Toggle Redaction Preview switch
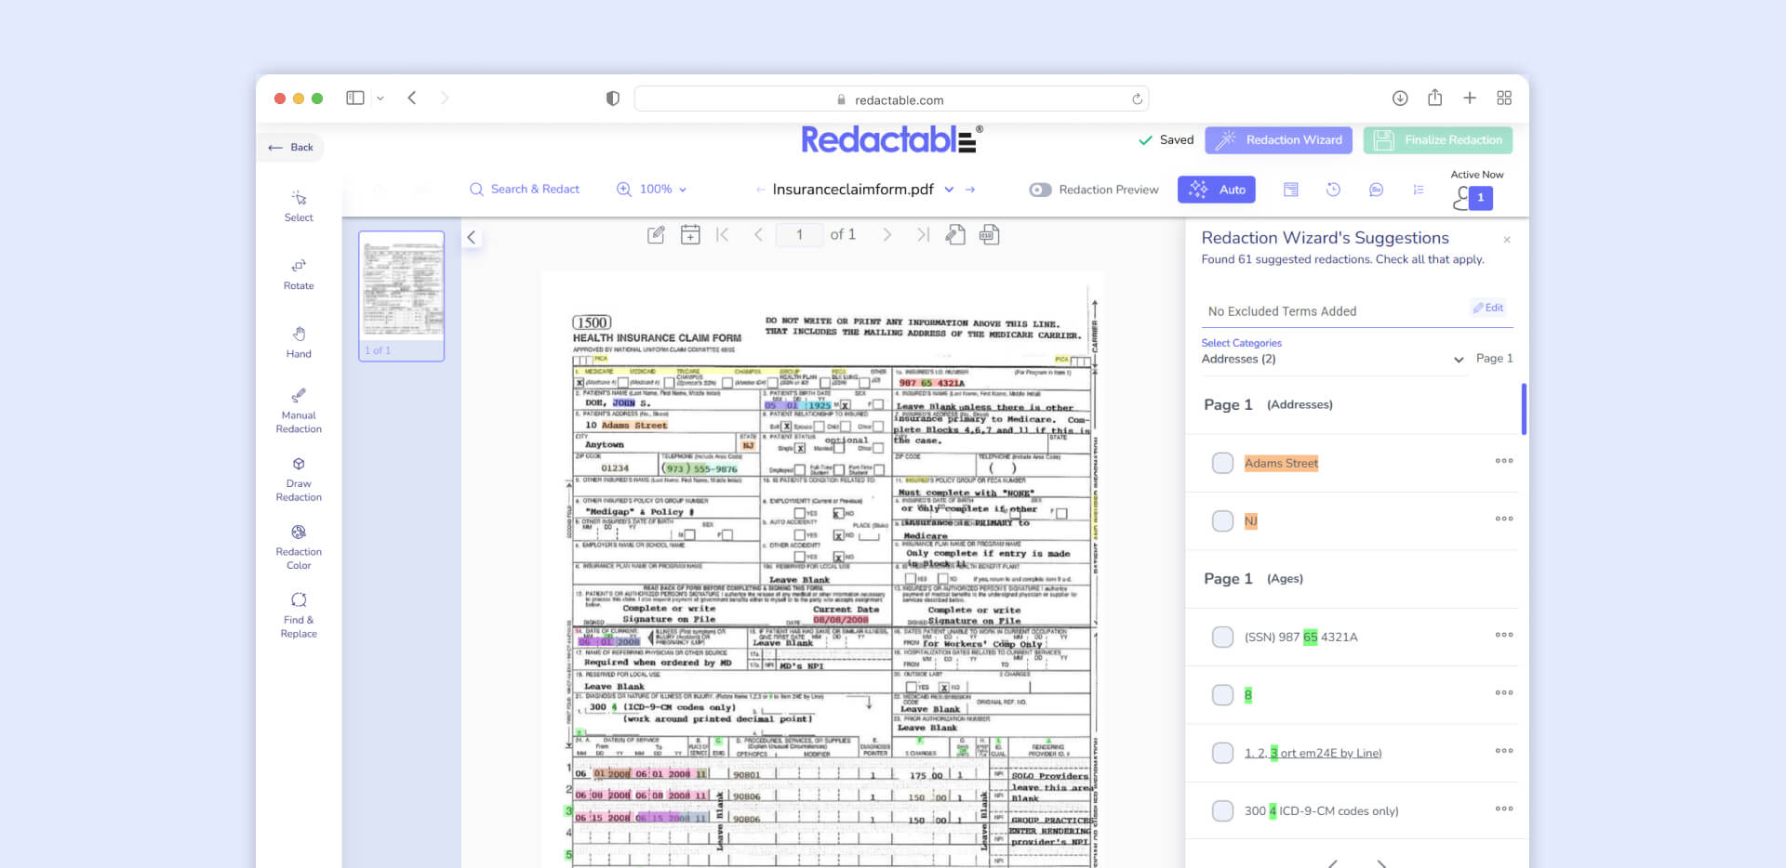1786x868 pixels. point(1040,190)
